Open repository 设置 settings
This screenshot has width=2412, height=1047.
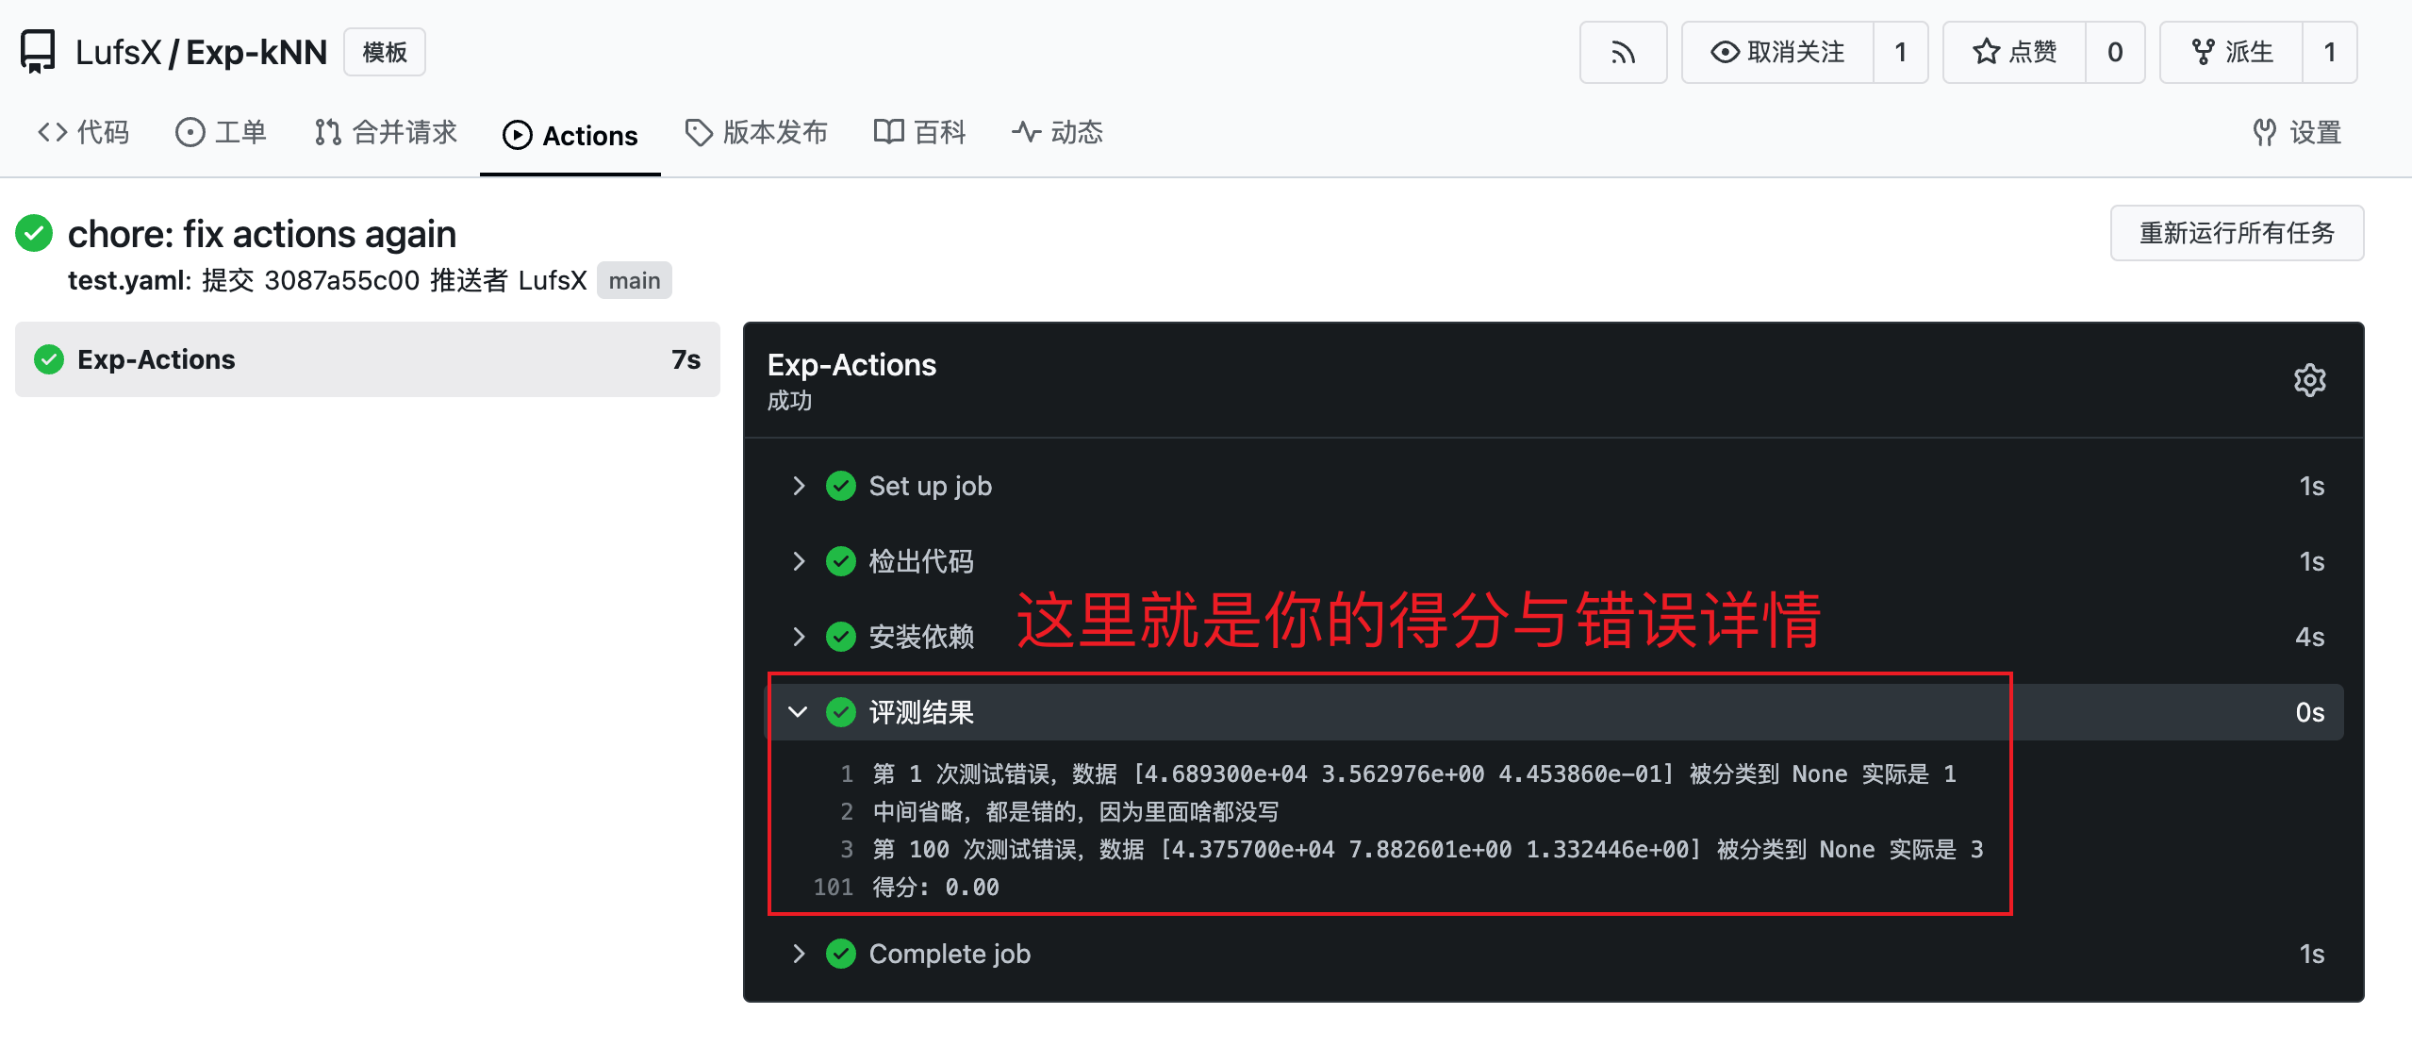[2297, 133]
